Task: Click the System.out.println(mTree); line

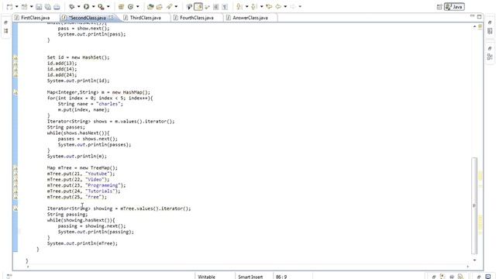Action: (x=82, y=243)
